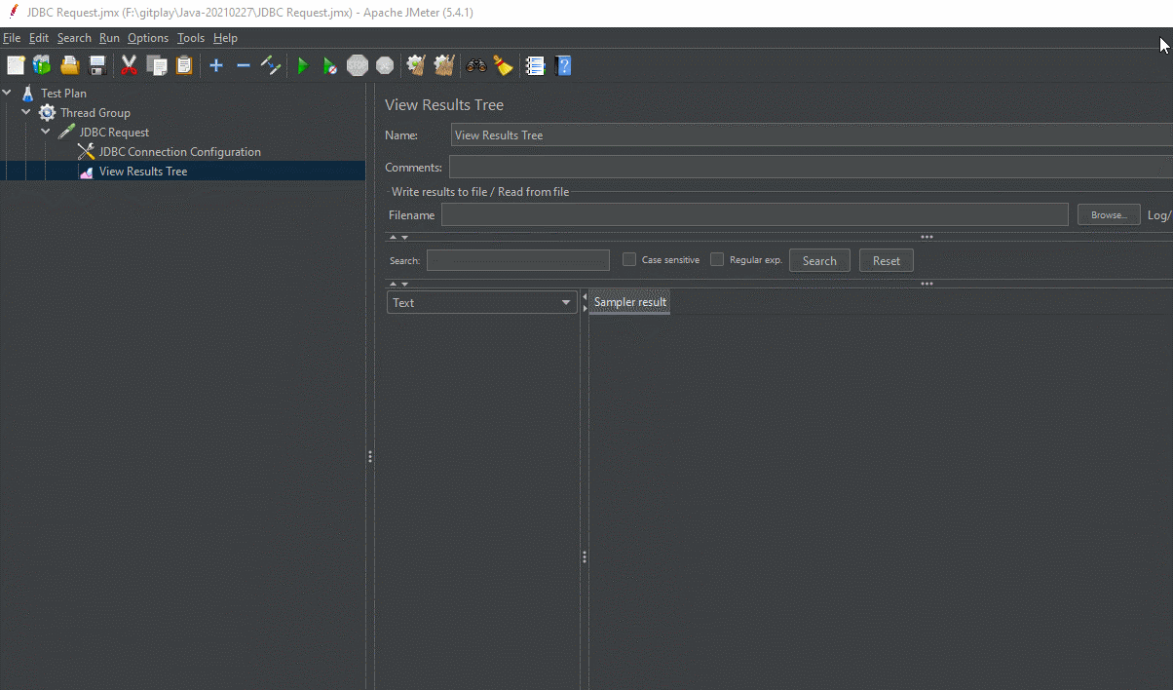Click collapse arrows beside Sampler result tab
This screenshot has height=690, width=1173.
coord(585,302)
